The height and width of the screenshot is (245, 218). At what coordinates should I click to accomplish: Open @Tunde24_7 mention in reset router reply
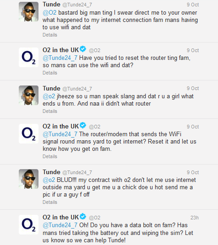(x=60, y=58)
